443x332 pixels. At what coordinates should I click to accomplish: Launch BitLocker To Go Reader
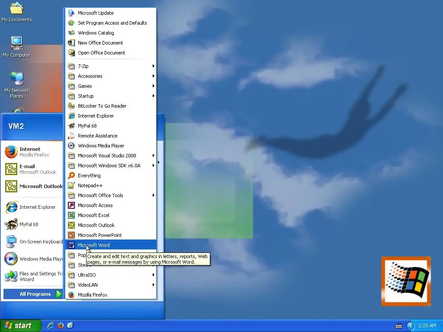(111, 106)
